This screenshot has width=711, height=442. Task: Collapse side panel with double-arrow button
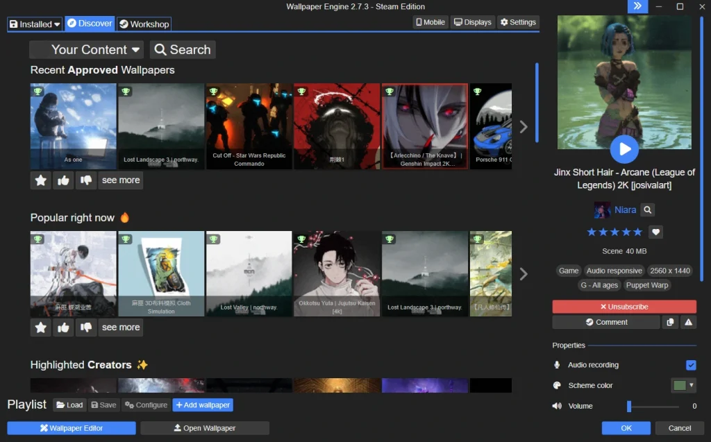637,6
